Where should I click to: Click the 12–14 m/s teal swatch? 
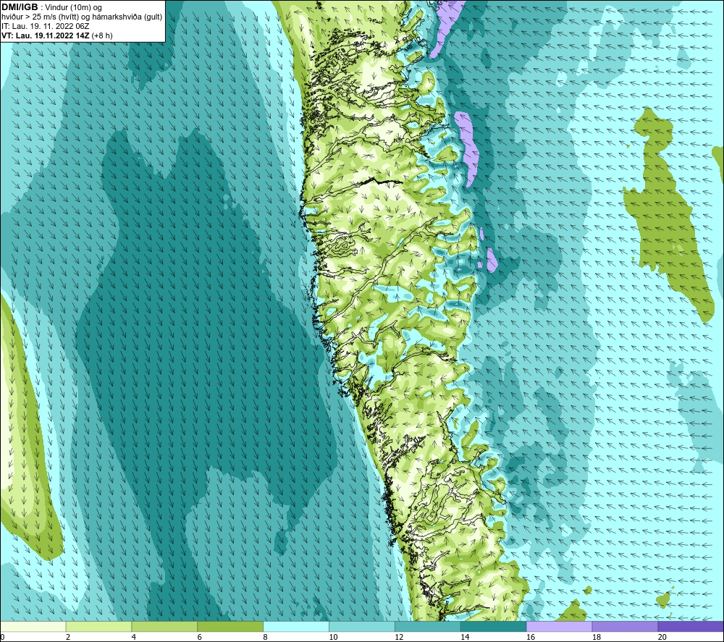(428, 626)
